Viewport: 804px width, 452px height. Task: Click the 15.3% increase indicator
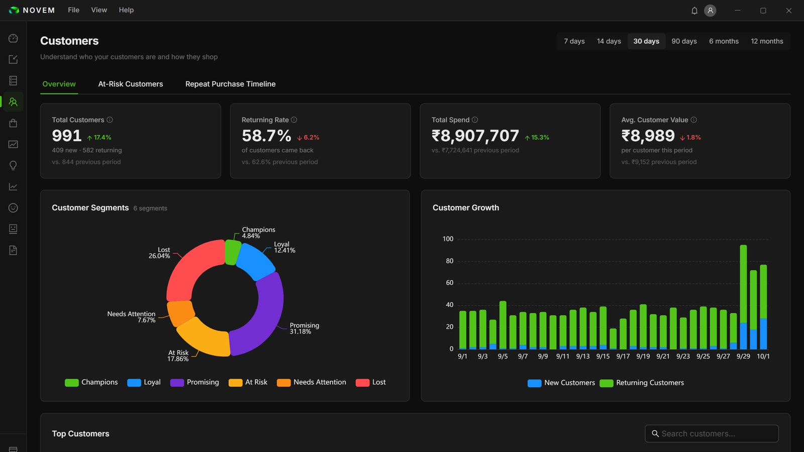(x=537, y=137)
